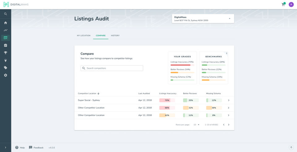The image size is (297, 152).
Task: Click the 1-10 of 49382 text
Action: [211, 125]
